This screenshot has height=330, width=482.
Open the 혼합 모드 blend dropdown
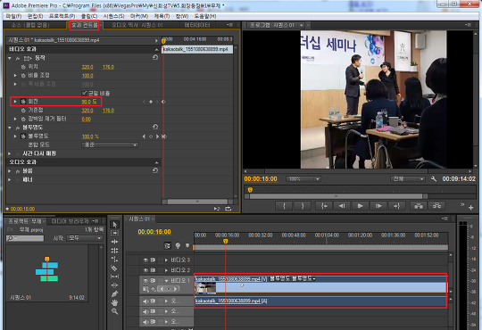click(x=110, y=145)
